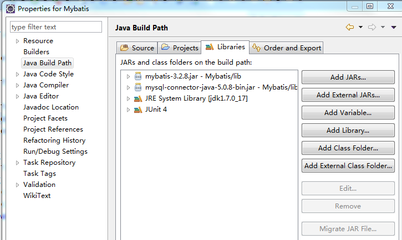The width and height of the screenshot is (402, 240).
Task: Open the back history dropdown arrow
Action: [360, 27]
